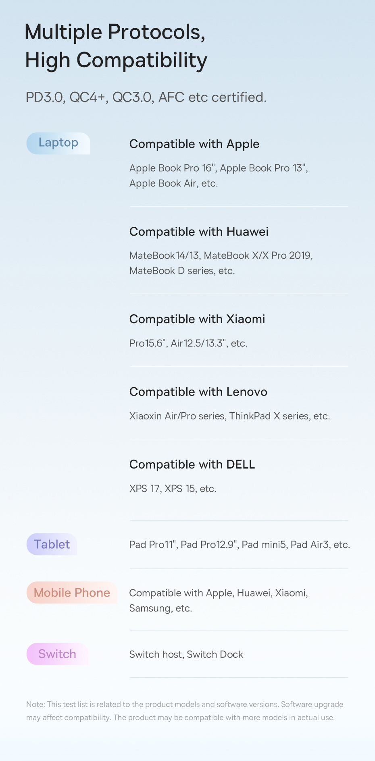Viewport: 375px width, 761px height.
Task: Click the Apple Book Pro 16" model list
Action: click(x=219, y=176)
